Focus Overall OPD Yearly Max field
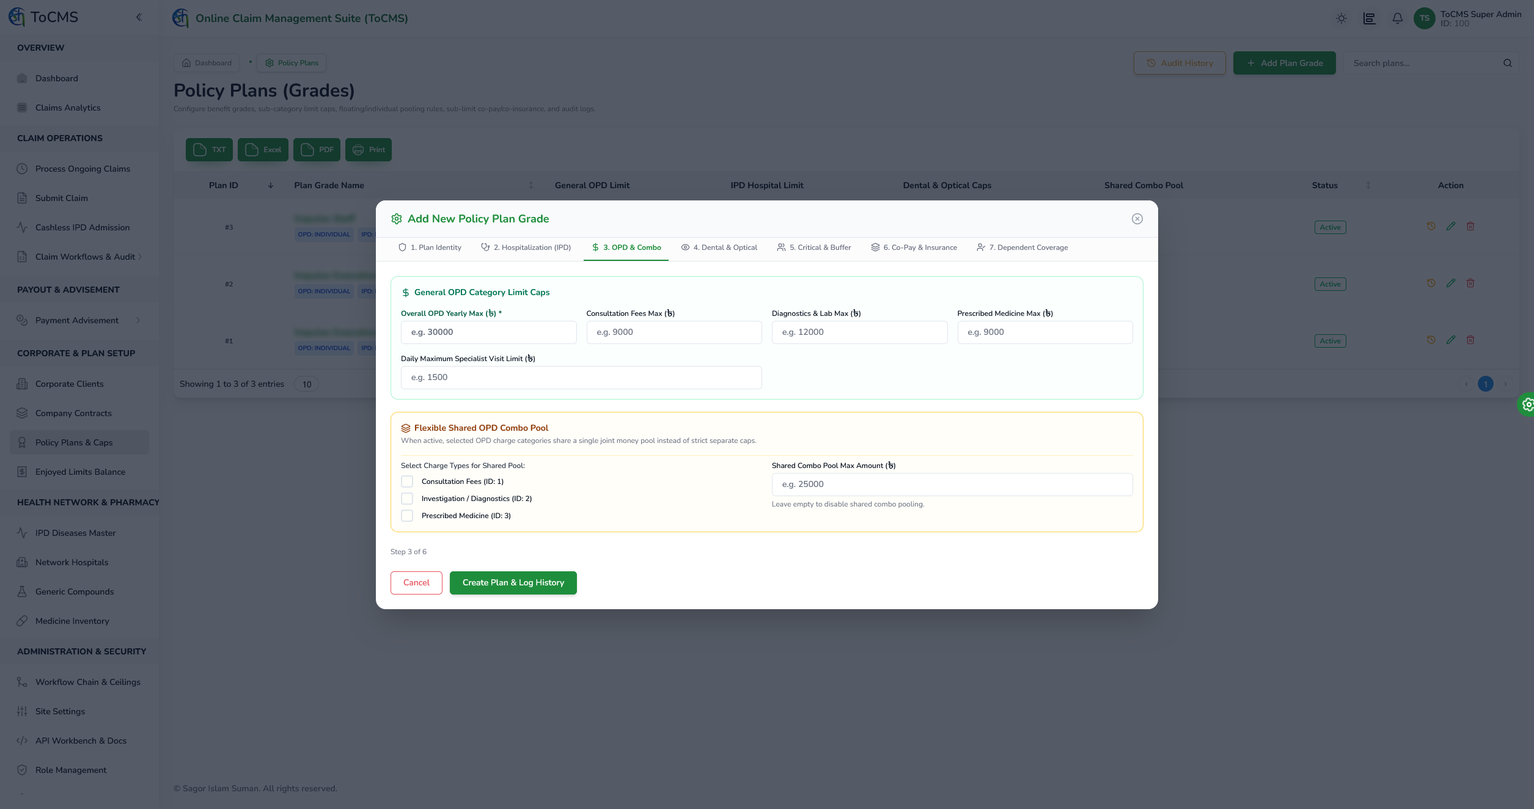 [x=489, y=332]
